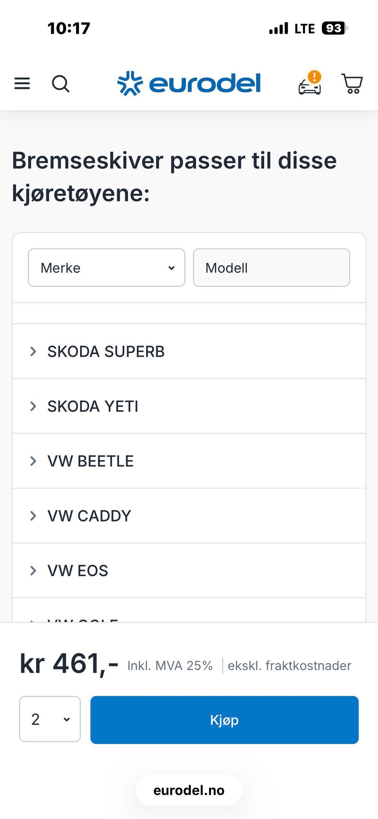Open the quantity dropdown showing 2
Screen dimensions: 378x819
point(50,719)
